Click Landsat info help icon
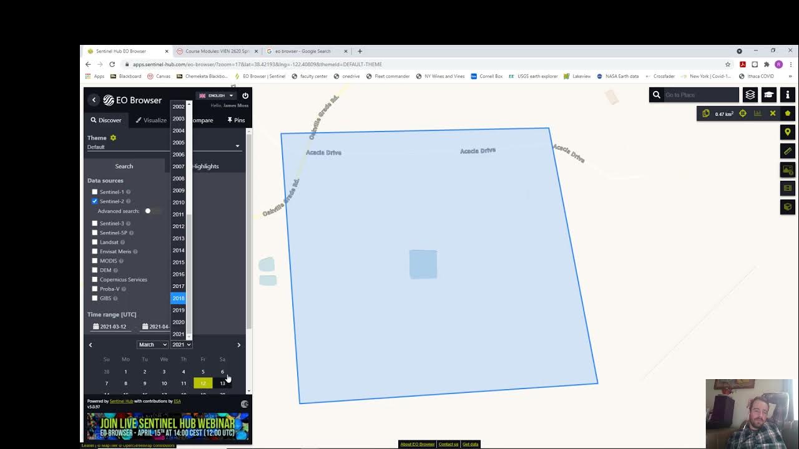 click(122, 242)
